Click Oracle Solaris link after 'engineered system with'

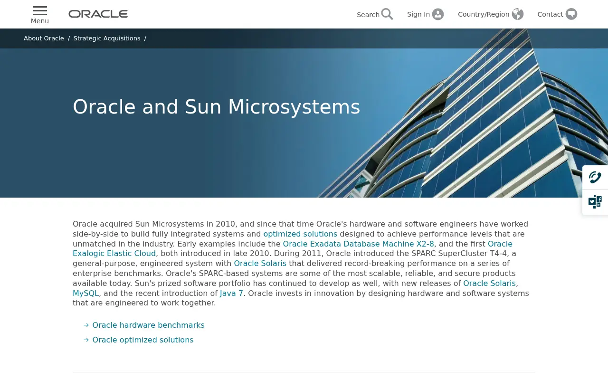point(260,264)
